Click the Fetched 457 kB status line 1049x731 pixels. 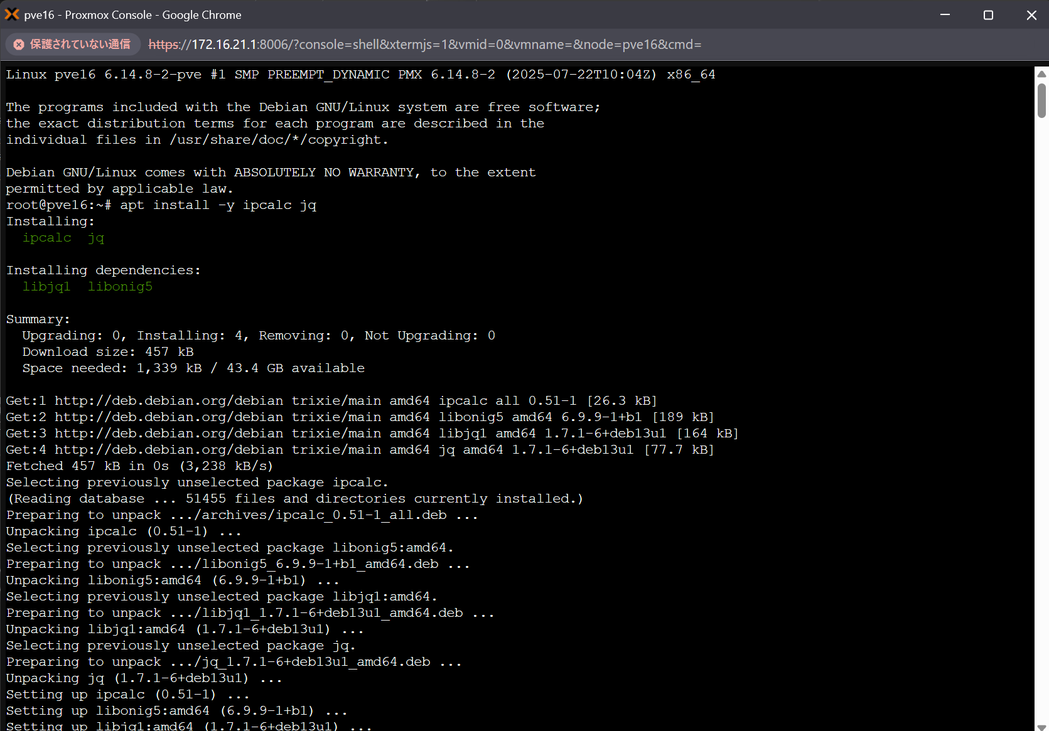coord(139,466)
